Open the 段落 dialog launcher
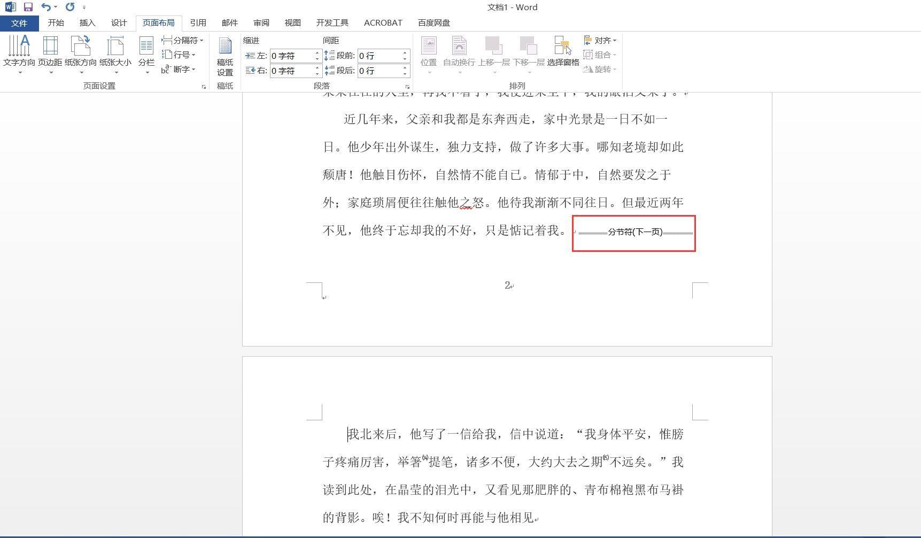This screenshot has height=538, width=921. pos(407,87)
